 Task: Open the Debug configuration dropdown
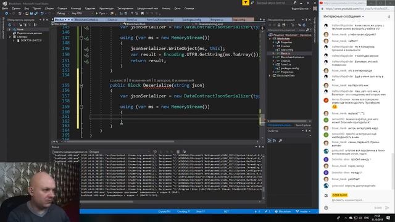[62, 14]
